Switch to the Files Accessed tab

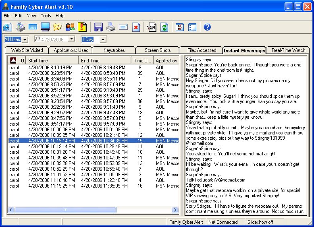tap(202, 50)
